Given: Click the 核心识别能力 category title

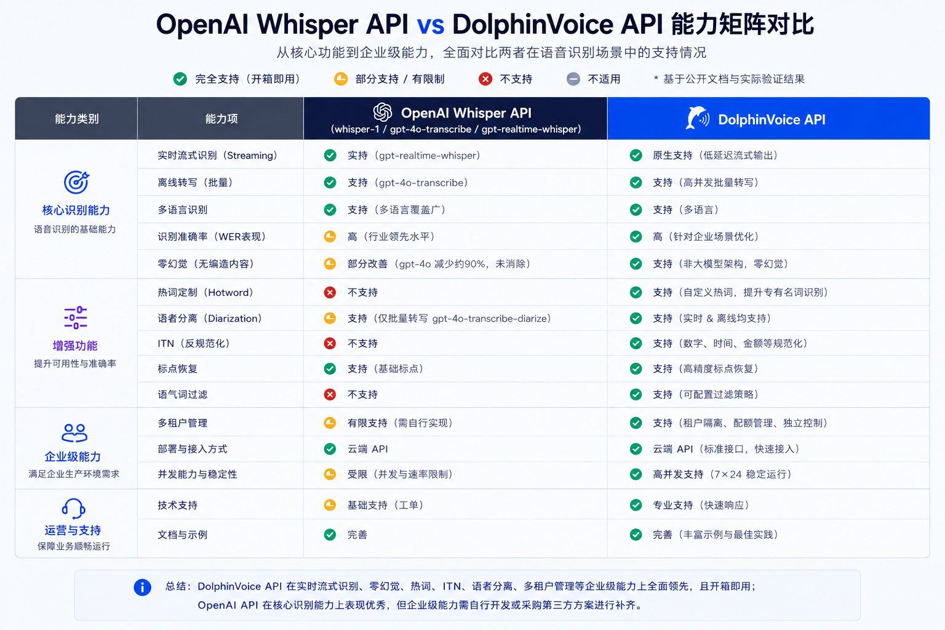Looking at the screenshot, I should 76,210.
